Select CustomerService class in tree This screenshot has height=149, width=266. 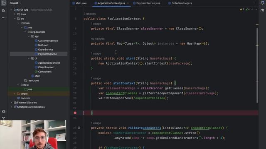46,41
